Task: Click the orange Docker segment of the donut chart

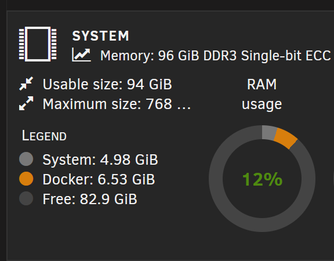Action: pyautogui.click(x=286, y=138)
